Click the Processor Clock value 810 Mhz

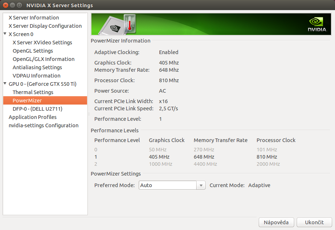coord(169,81)
